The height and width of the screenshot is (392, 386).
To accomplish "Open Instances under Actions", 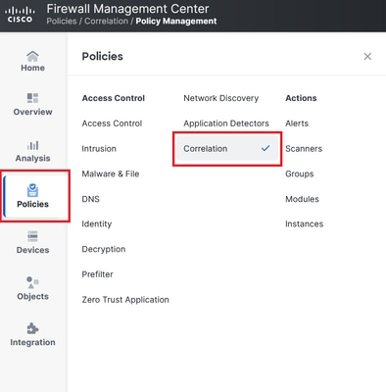I will (305, 224).
